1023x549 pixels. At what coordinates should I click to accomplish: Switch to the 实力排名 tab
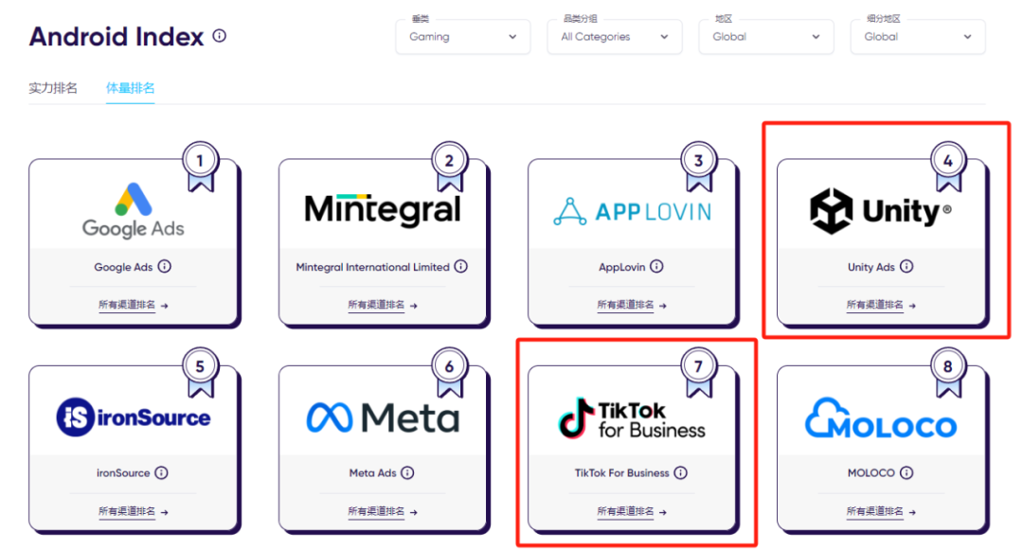(53, 88)
